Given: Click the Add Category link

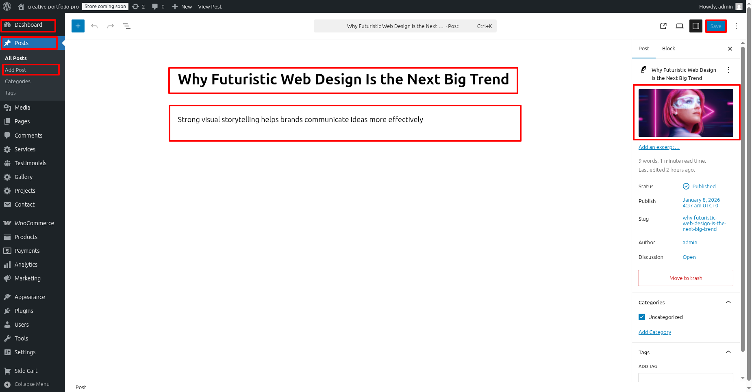Looking at the screenshot, I should (654, 332).
